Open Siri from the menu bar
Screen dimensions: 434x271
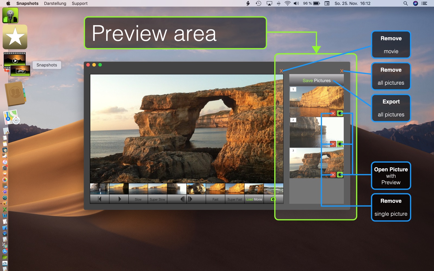coord(415,3)
